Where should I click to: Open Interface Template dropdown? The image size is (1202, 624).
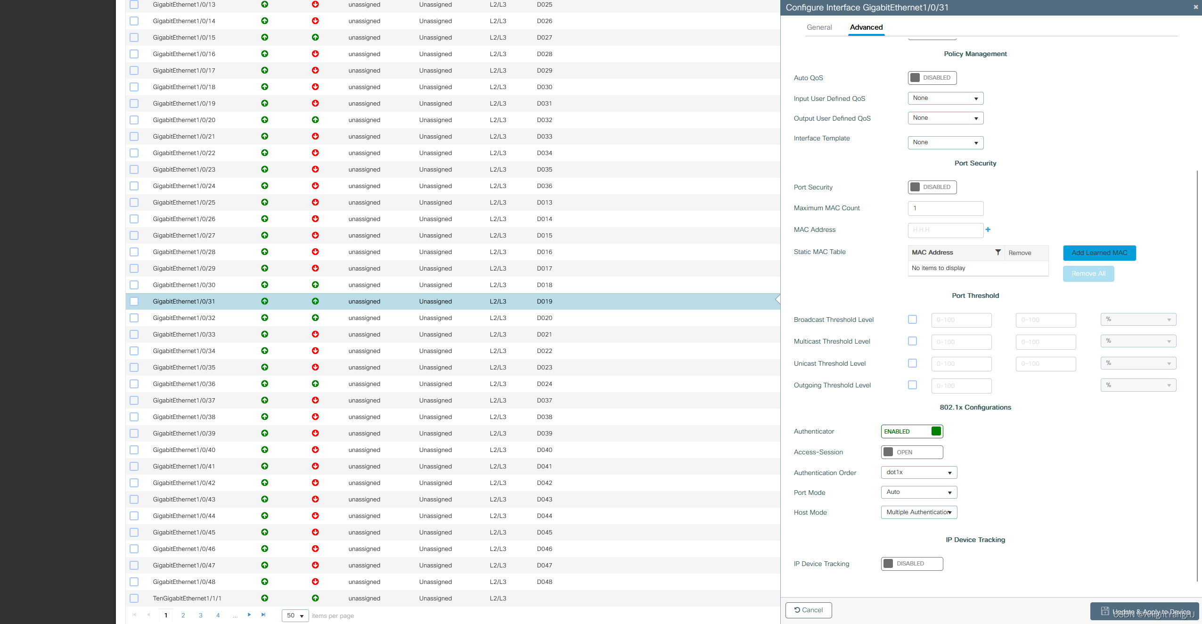point(945,142)
